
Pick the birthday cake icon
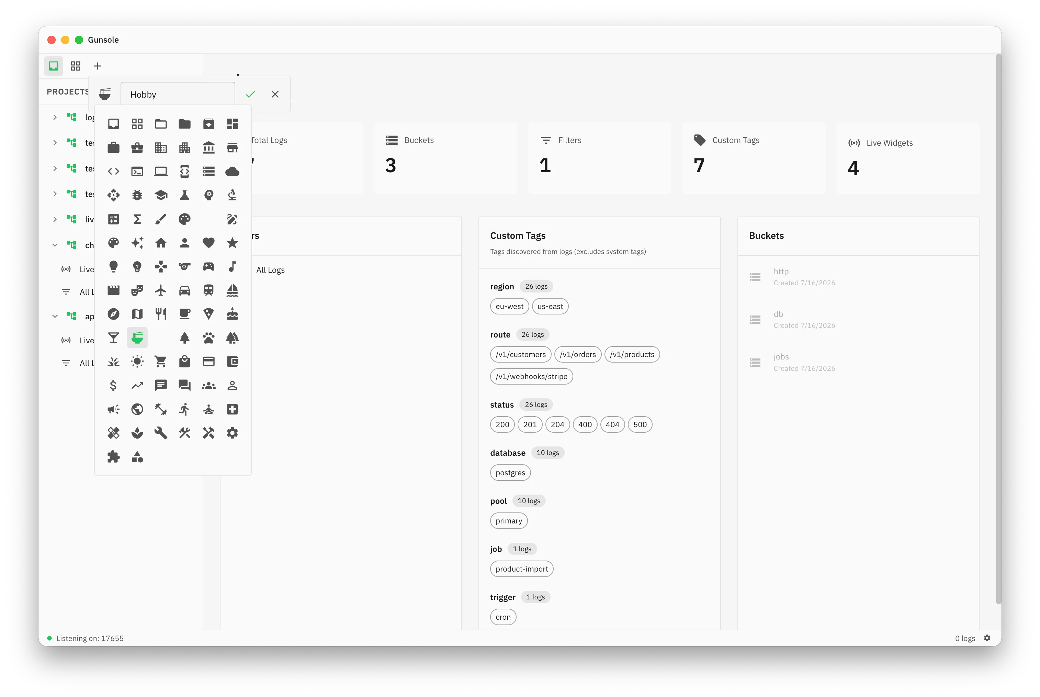pos(232,314)
